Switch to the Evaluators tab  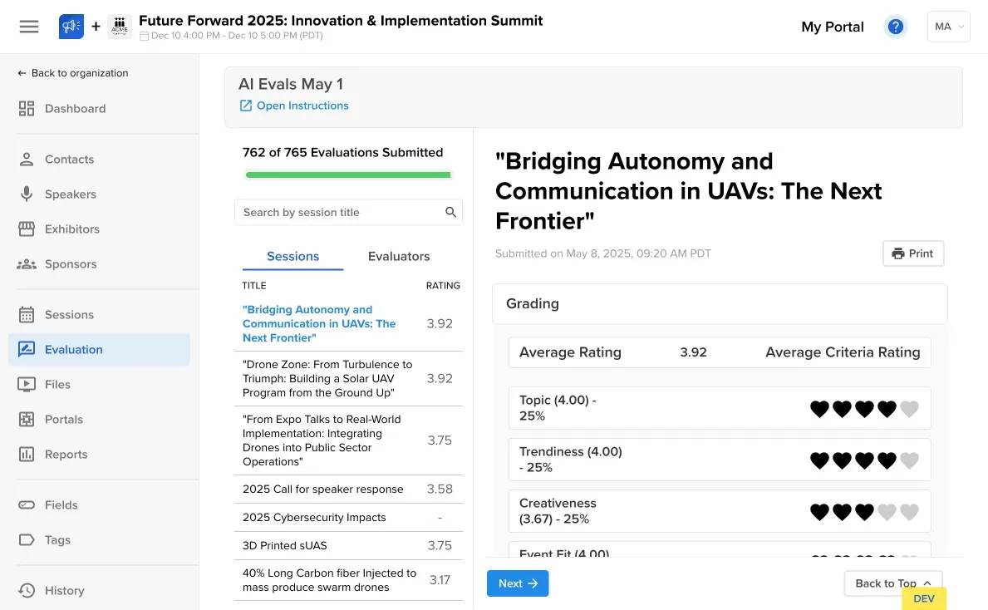399,257
